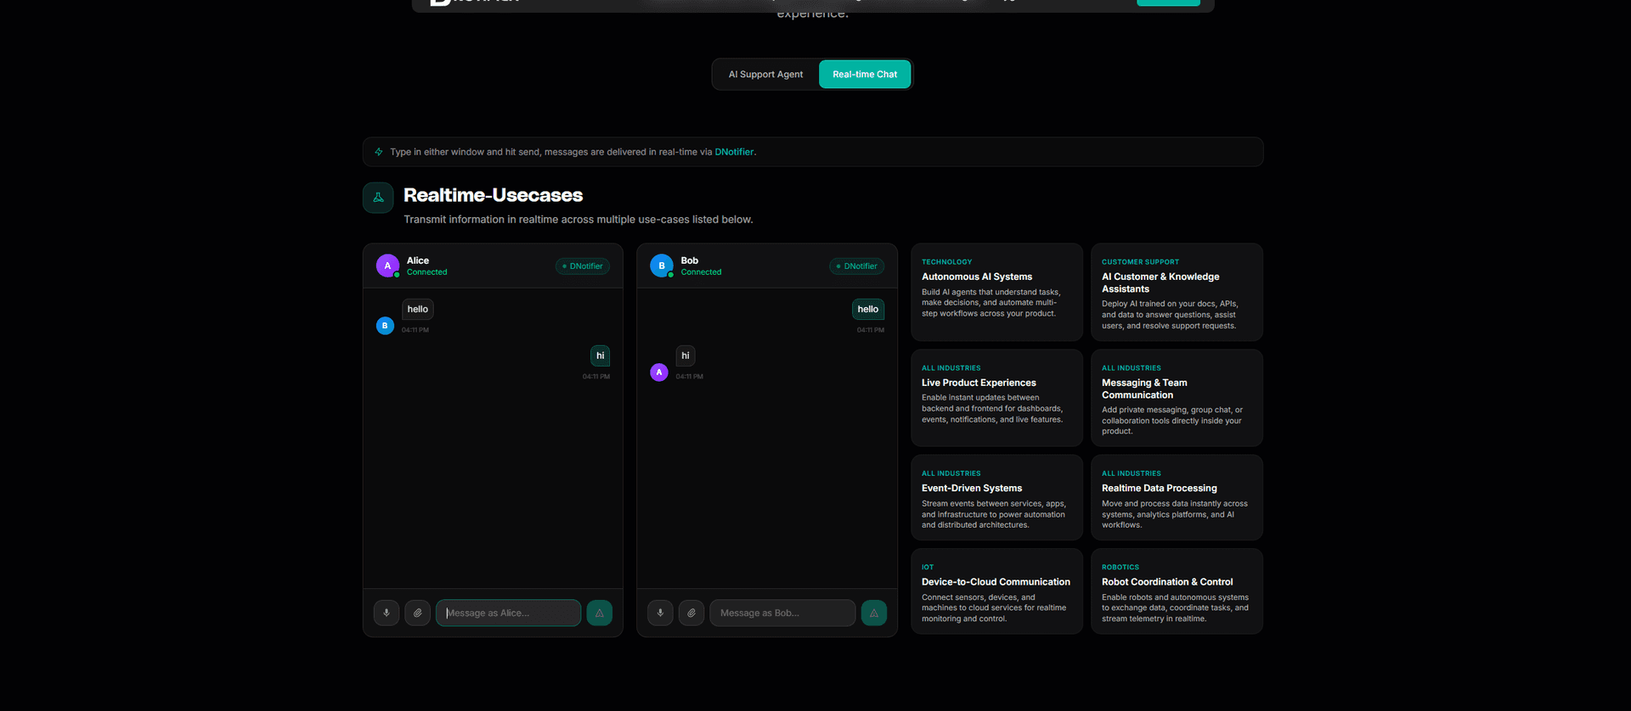Click the attachment paperclip in Bob's chat

pos(691,613)
